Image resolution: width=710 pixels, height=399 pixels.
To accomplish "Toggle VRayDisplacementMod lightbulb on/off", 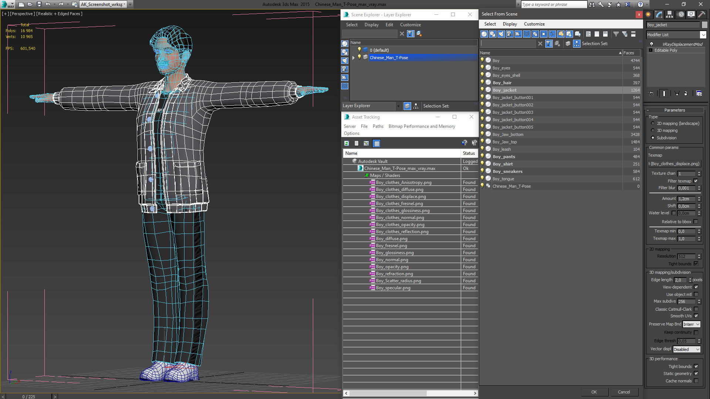I will pyautogui.click(x=652, y=44).
